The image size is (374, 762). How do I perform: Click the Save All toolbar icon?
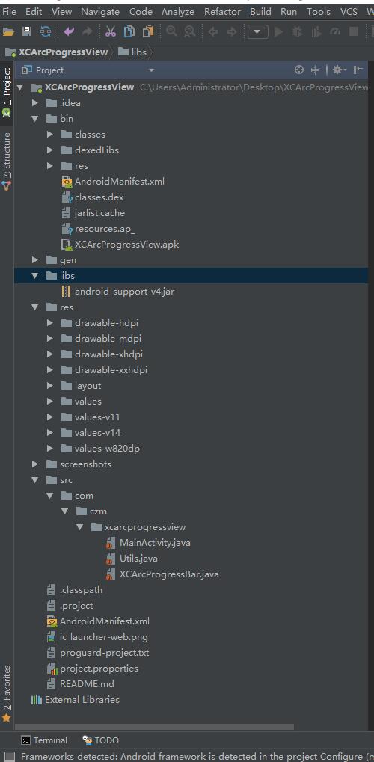click(x=27, y=32)
